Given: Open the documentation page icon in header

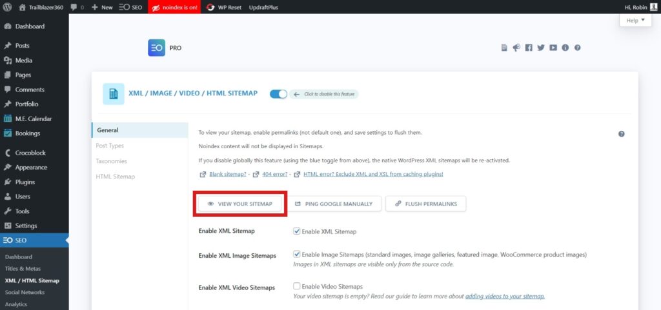Looking at the screenshot, I should point(504,48).
